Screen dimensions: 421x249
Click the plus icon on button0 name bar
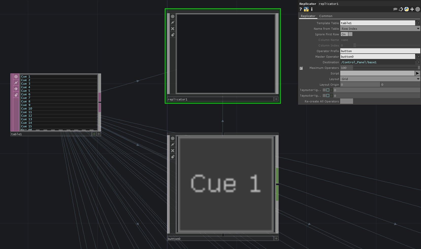(x=276, y=239)
